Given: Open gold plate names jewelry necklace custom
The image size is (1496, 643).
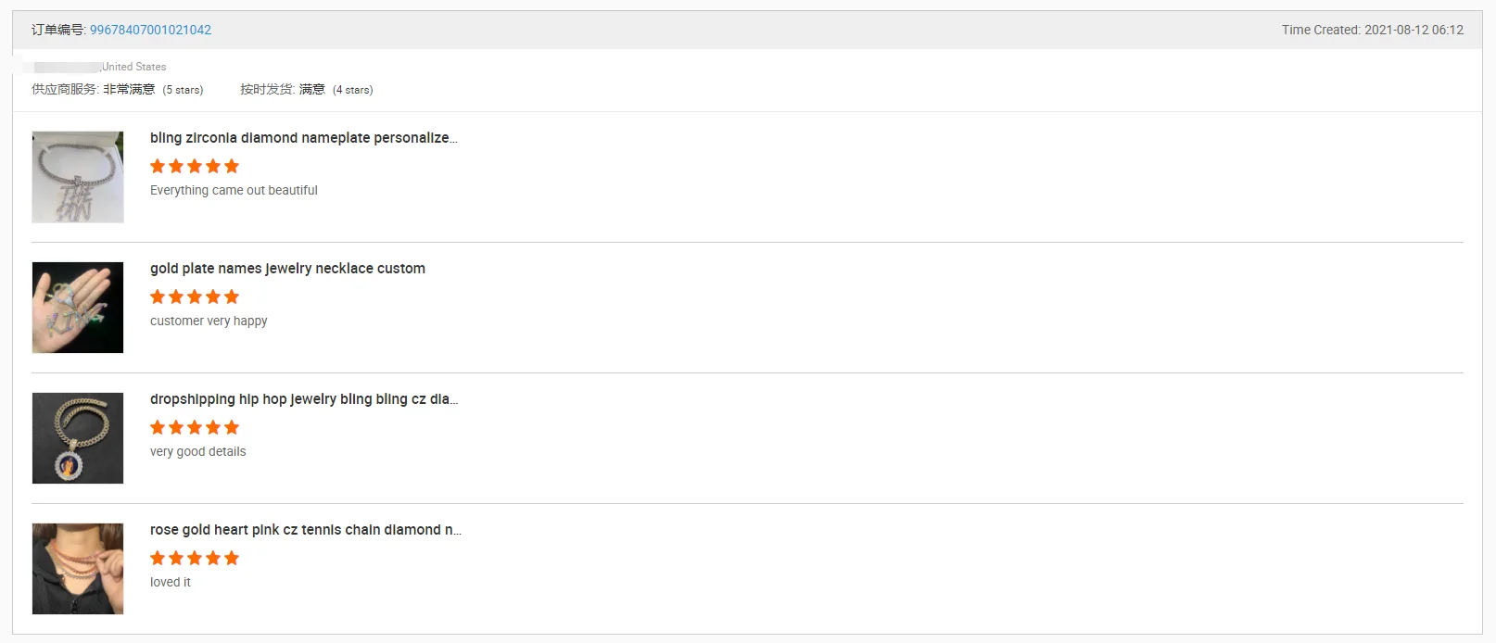Looking at the screenshot, I should [x=287, y=269].
